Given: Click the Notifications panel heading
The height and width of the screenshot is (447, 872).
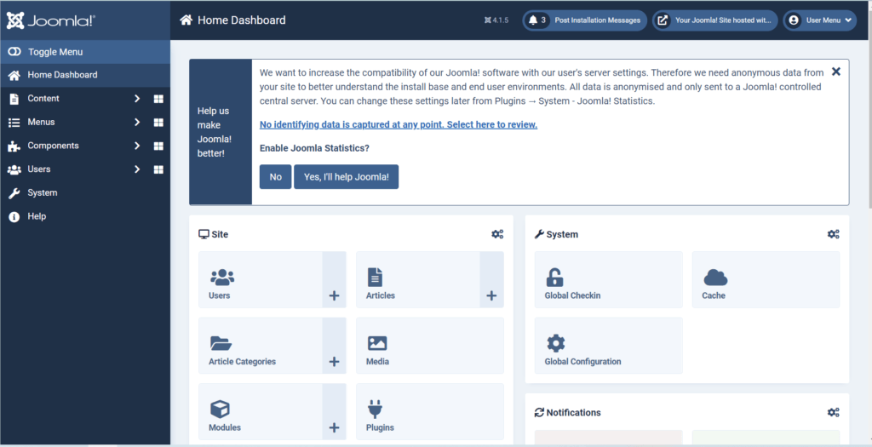Looking at the screenshot, I should [x=568, y=413].
